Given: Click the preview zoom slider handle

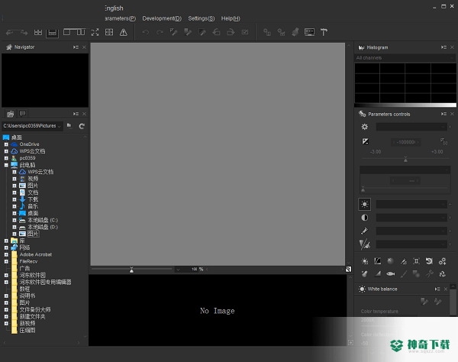Looking at the screenshot, I should (131, 270).
